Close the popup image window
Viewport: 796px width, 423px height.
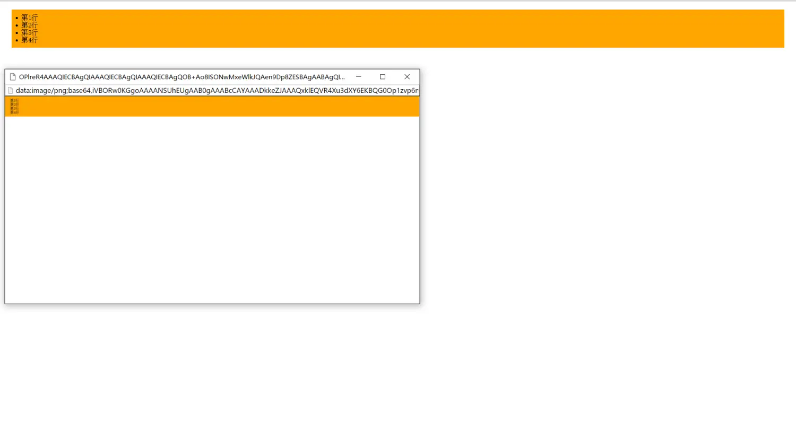[x=407, y=77]
